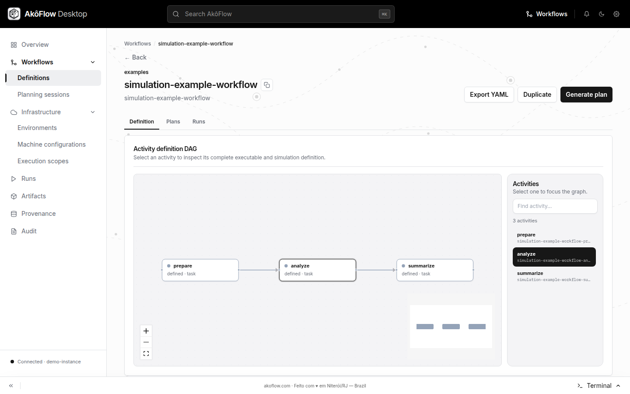This screenshot has height=394, width=630.
Task: Click the Workflows breadcrumb link
Action: tap(137, 44)
